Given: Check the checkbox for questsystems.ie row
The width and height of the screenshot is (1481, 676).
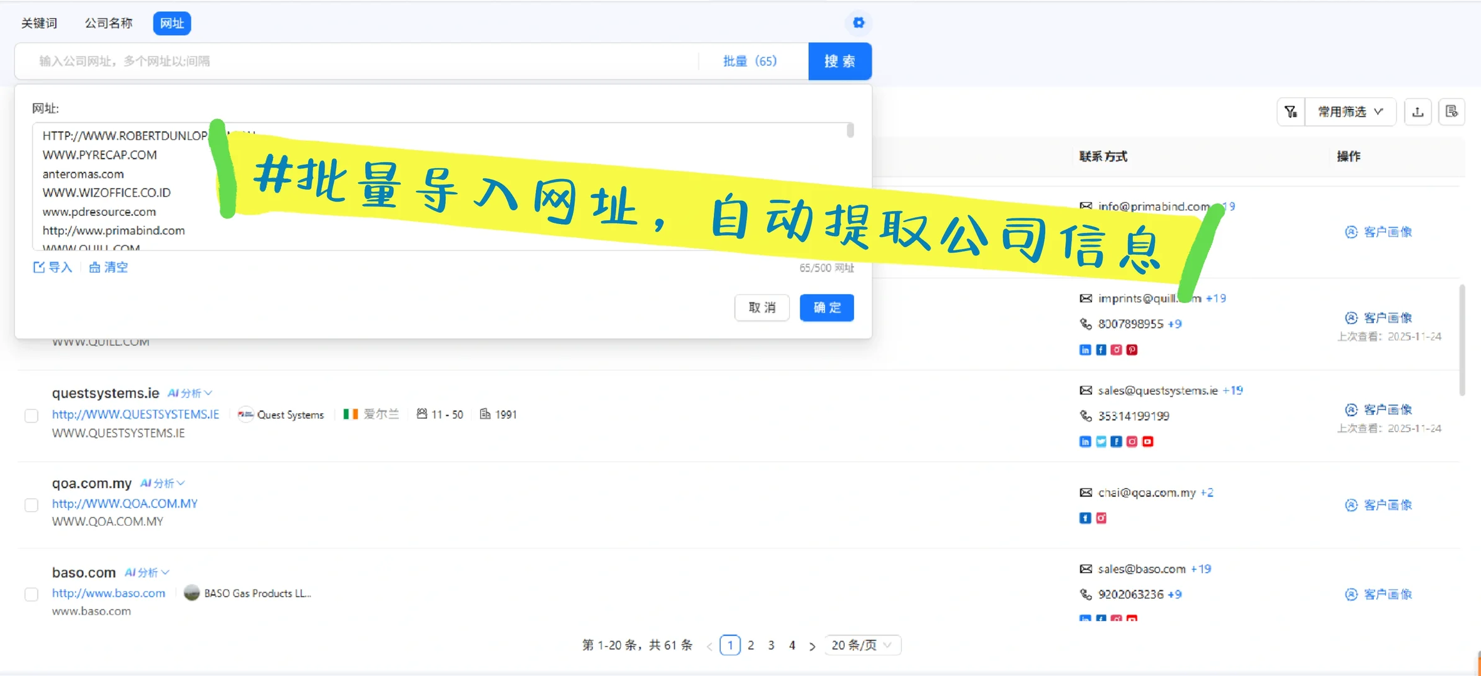Looking at the screenshot, I should (31, 416).
